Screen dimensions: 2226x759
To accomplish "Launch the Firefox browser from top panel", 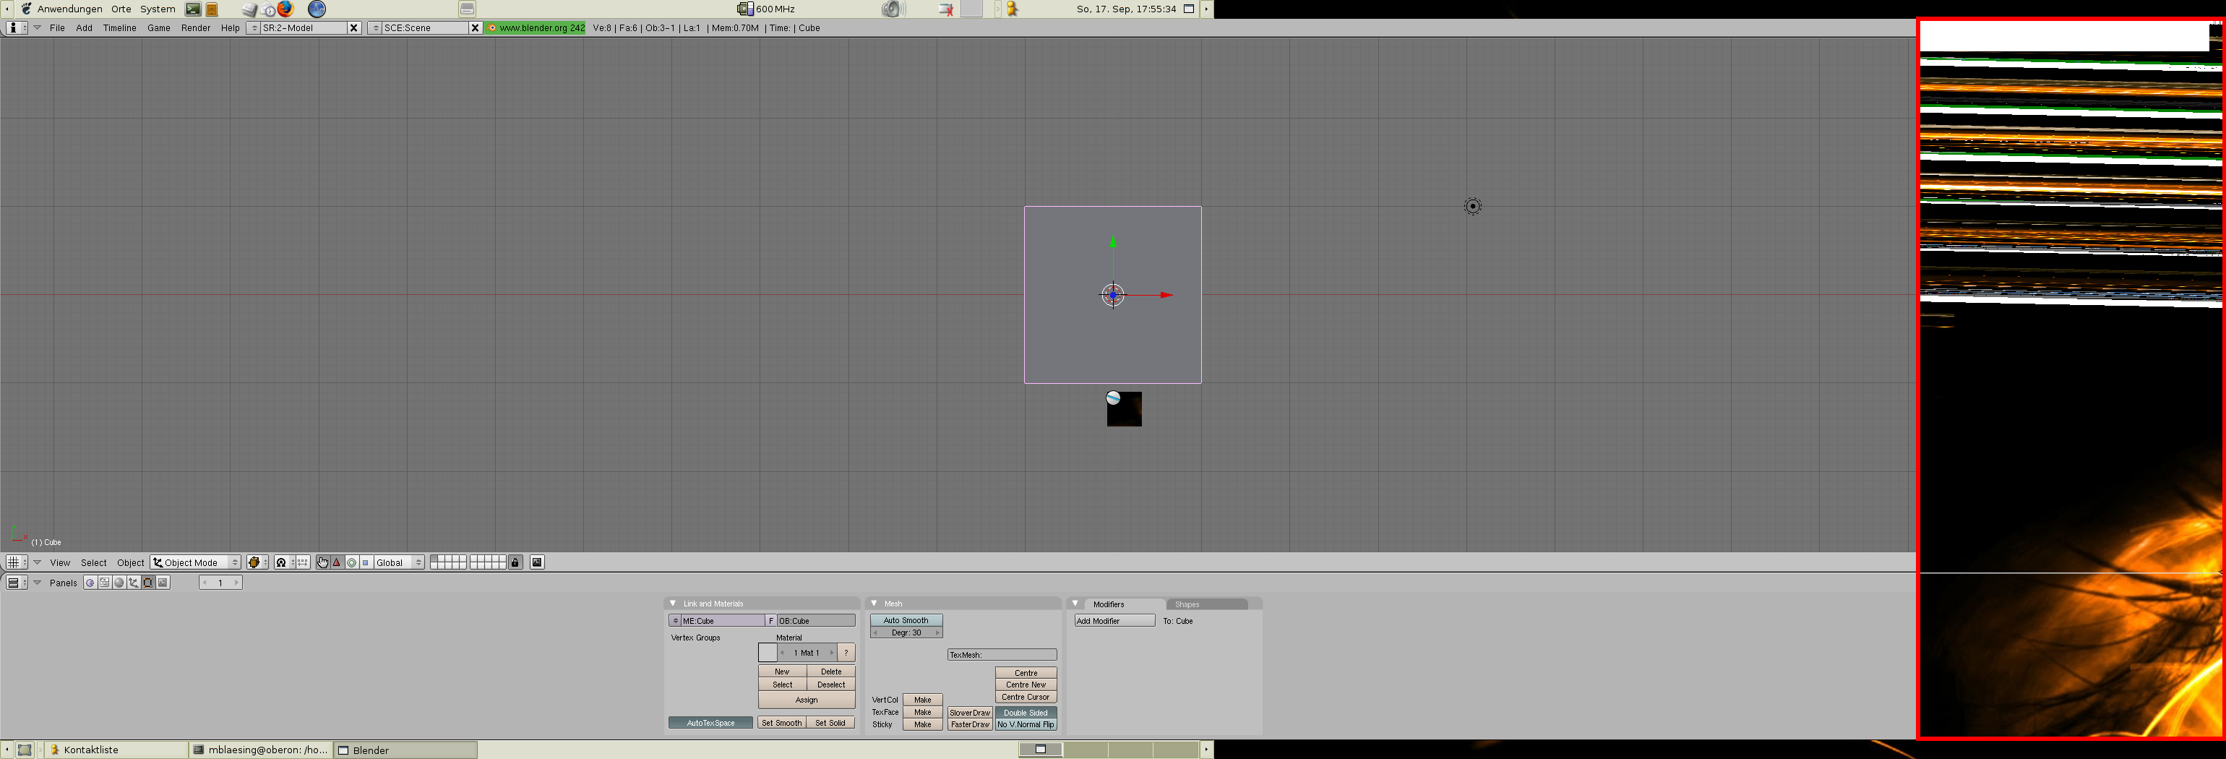I will click(x=285, y=9).
